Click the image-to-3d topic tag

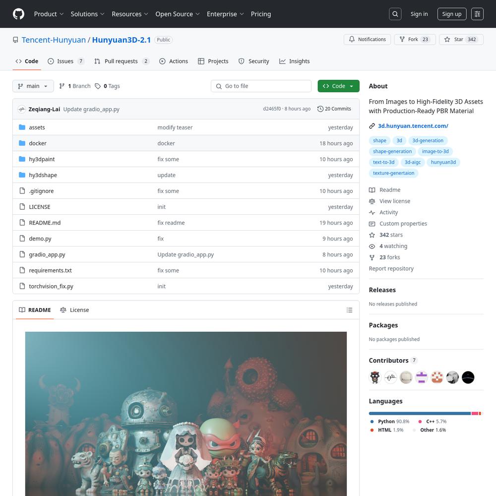pyautogui.click(x=435, y=151)
